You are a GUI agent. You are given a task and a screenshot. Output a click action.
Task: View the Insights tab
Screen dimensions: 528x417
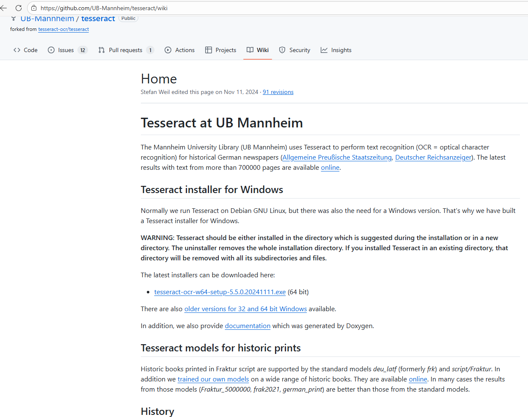(x=336, y=50)
